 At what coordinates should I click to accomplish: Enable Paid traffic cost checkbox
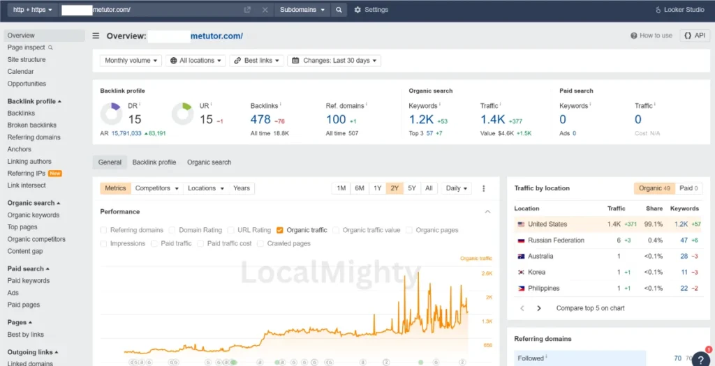pyautogui.click(x=200, y=244)
